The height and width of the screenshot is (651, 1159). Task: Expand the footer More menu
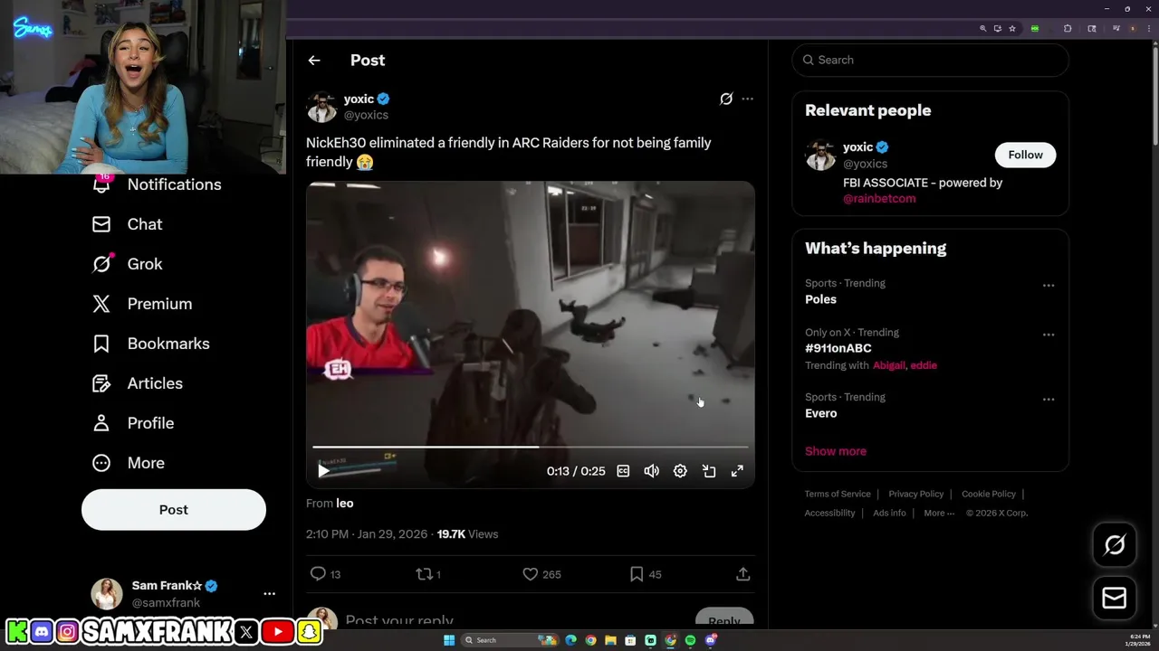coord(939,513)
